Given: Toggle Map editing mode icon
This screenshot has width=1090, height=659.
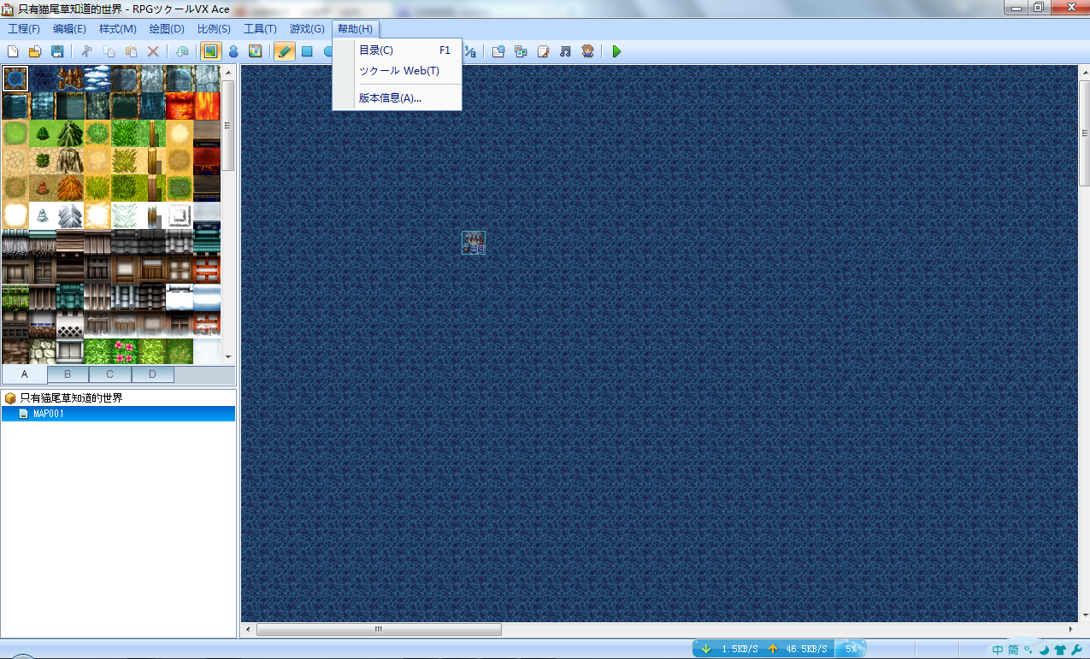Looking at the screenshot, I should (x=210, y=51).
